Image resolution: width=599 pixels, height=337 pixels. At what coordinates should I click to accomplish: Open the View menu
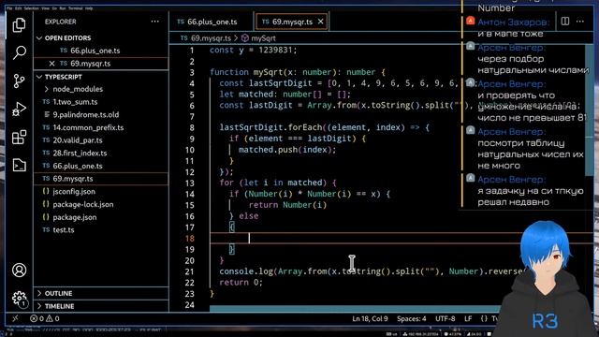[x=45, y=8]
